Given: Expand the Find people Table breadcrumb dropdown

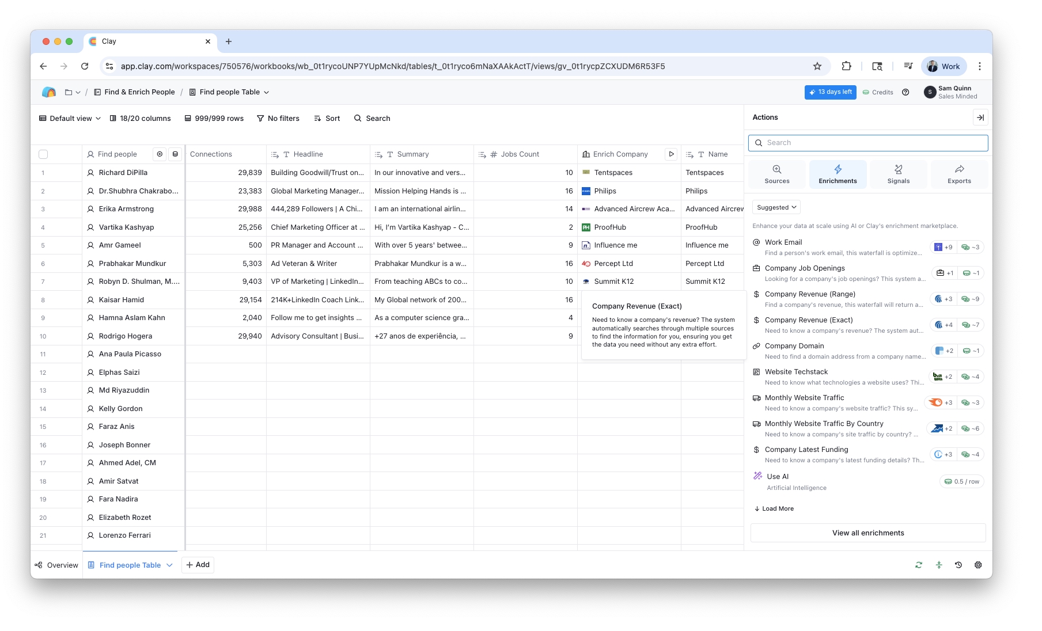Looking at the screenshot, I should 266,92.
